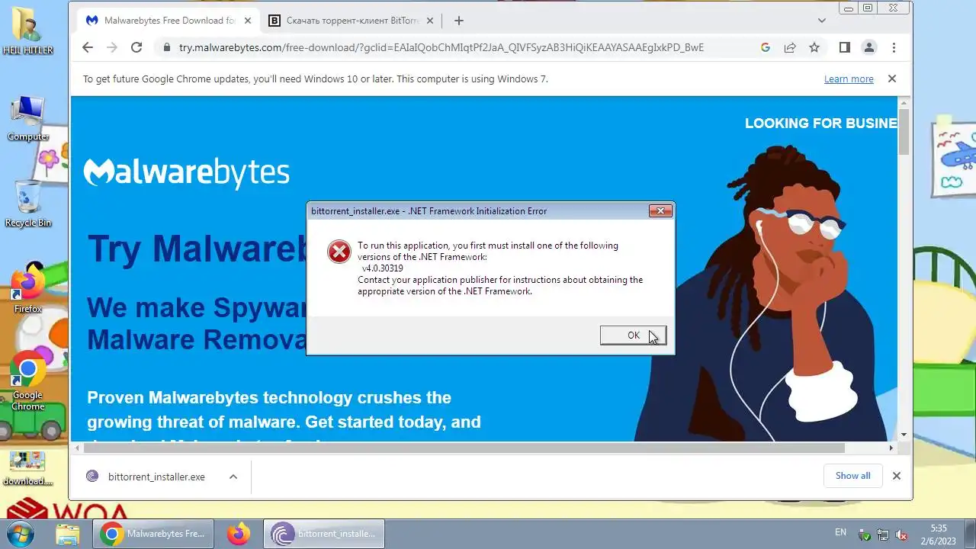Close the Malwarebytes Free Download tab
The height and width of the screenshot is (549, 976).
247,21
